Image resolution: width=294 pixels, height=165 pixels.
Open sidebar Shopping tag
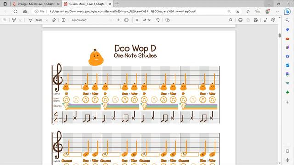click(288, 29)
